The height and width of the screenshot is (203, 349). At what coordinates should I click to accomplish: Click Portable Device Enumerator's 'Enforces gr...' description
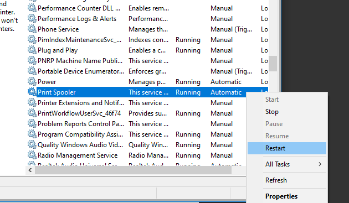(x=147, y=71)
